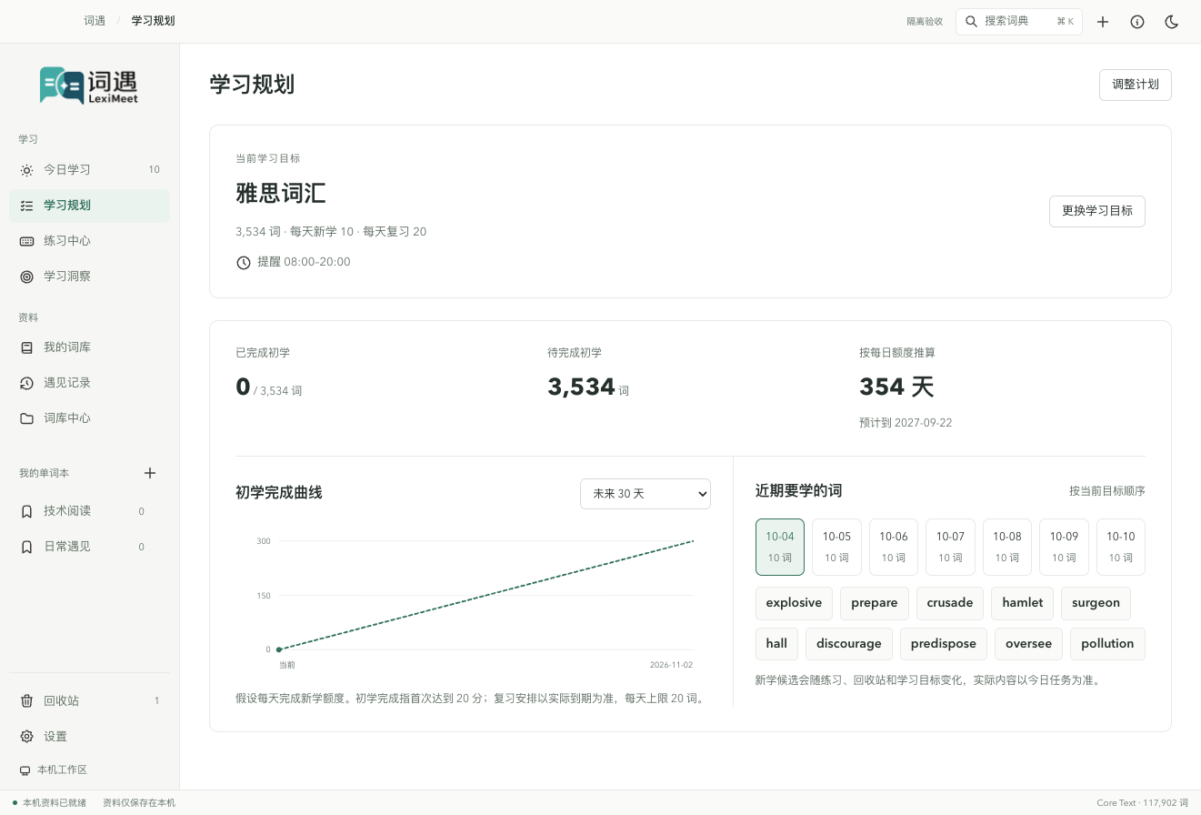The height and width of the screenshot is (815, 1201).
Task: Click 词遇 breadcrumb link
Action: coord(95,21)
